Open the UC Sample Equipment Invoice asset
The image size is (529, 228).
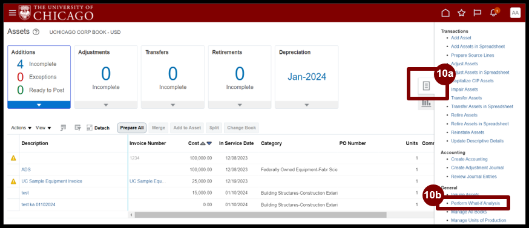[x=51, y=181]
